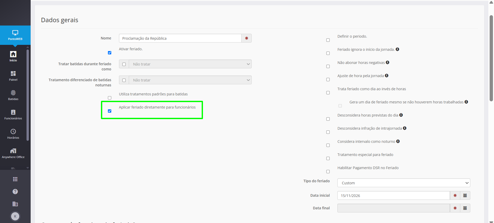
Task: Tick Considera intervalo como noturno checkbox
Action: click(x=328, y=145)
